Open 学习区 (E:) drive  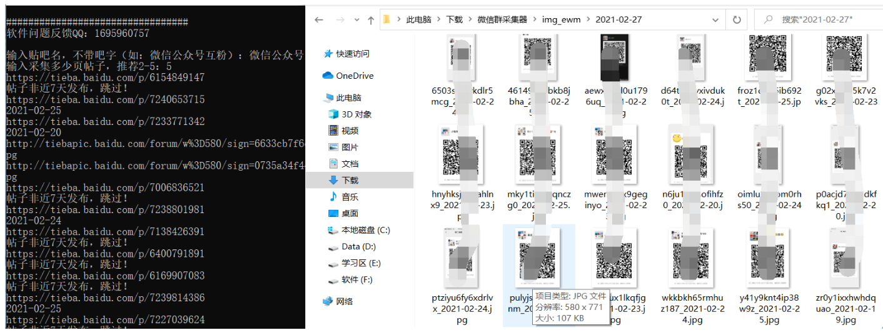point(361,263)
